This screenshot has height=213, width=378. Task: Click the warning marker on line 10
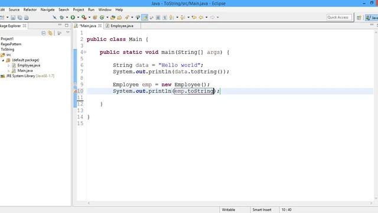pyautogui.click(x=75, y=91)
